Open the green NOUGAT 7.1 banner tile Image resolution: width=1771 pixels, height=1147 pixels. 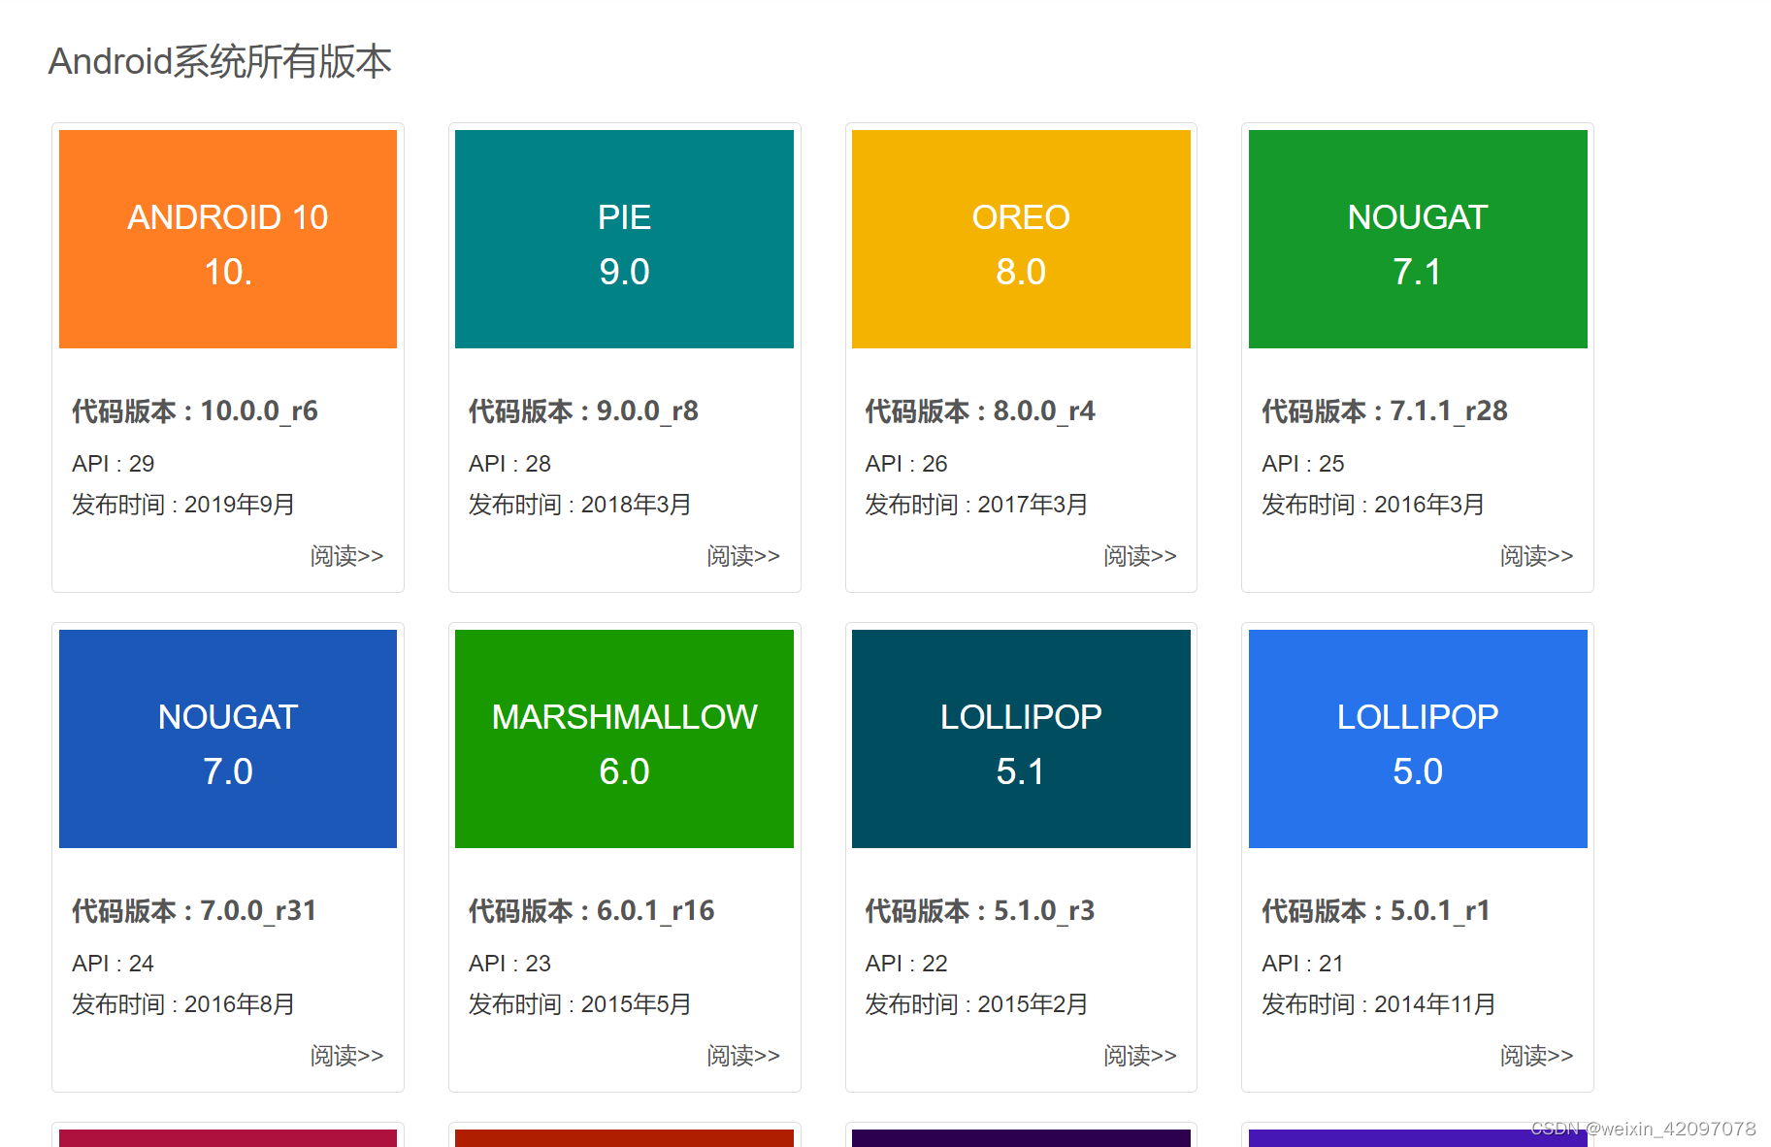point(1418,239)
